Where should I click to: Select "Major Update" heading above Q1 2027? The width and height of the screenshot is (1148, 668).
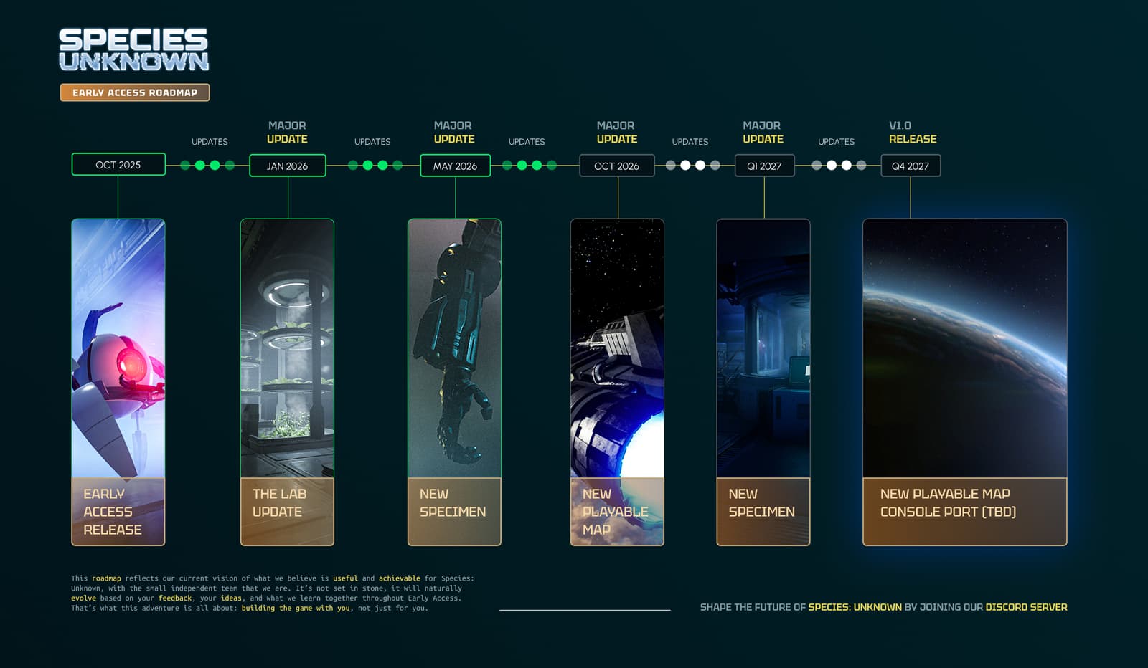763,132
